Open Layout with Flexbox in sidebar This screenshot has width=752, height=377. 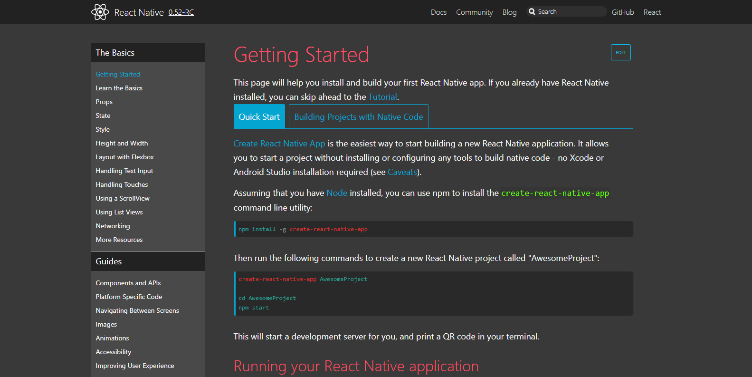125,157
